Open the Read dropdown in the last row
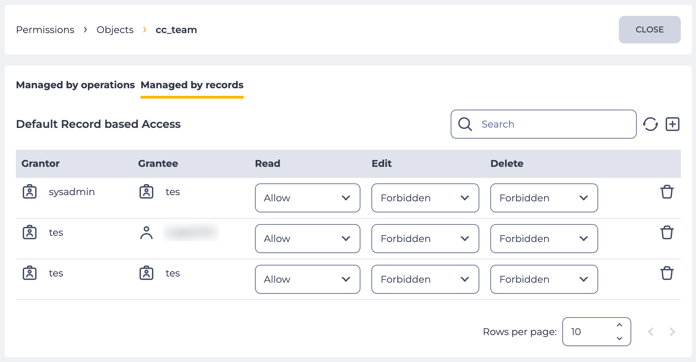 308,279
